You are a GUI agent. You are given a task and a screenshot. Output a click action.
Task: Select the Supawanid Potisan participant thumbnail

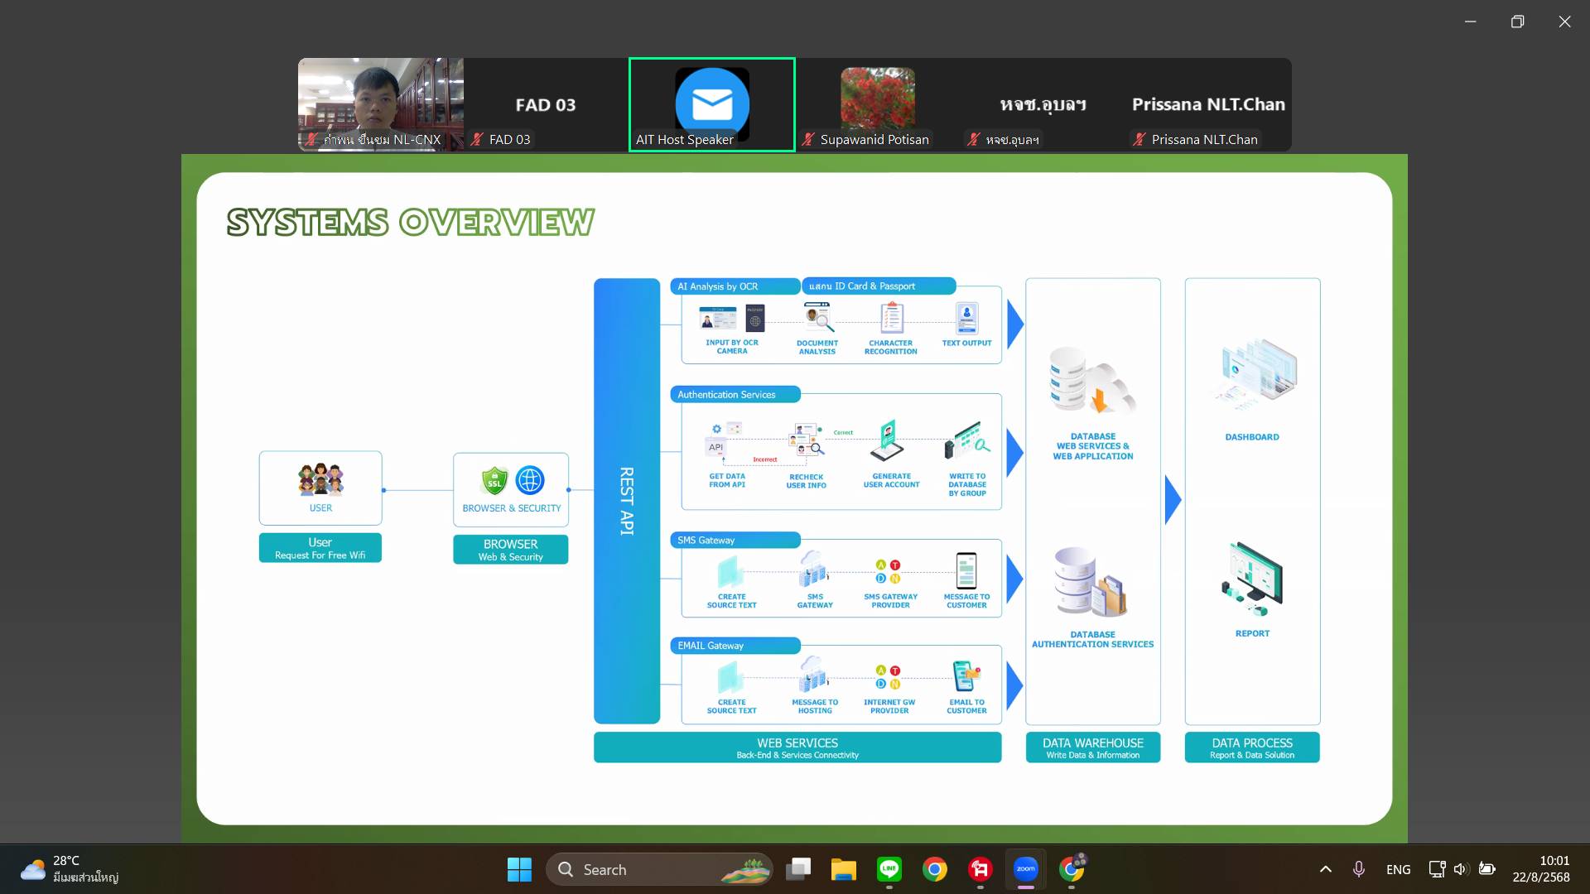(877, 104)
